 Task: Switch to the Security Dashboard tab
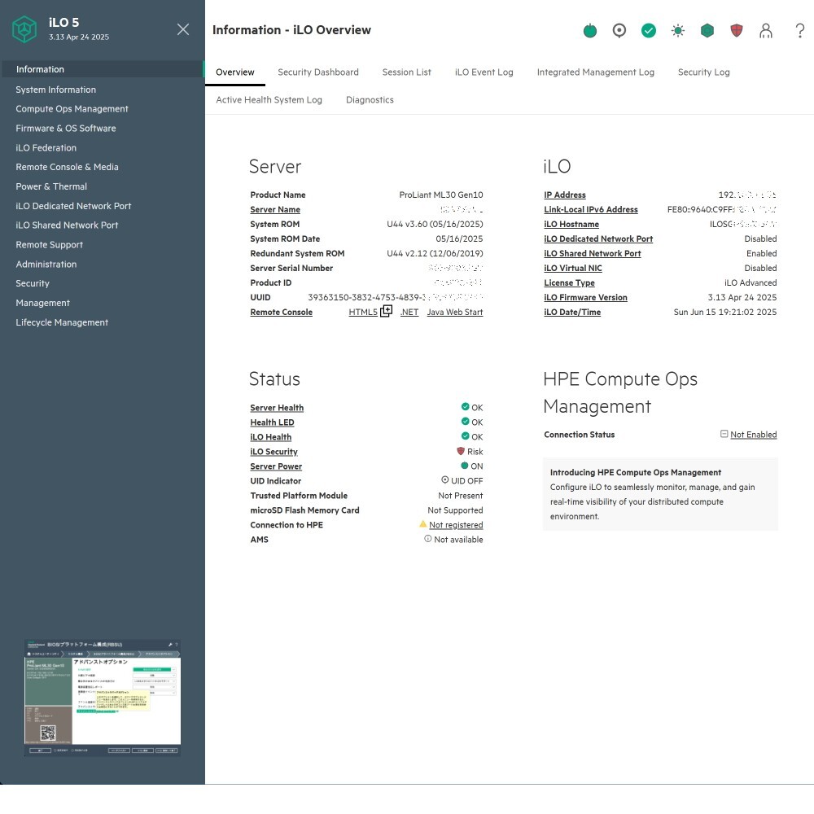click(x=317, y=72)
